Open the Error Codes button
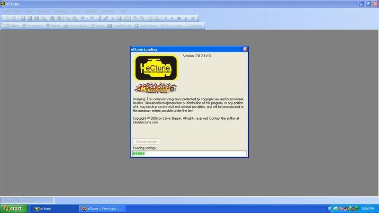The width and height of the screenshot is (379, 213). 171,26
